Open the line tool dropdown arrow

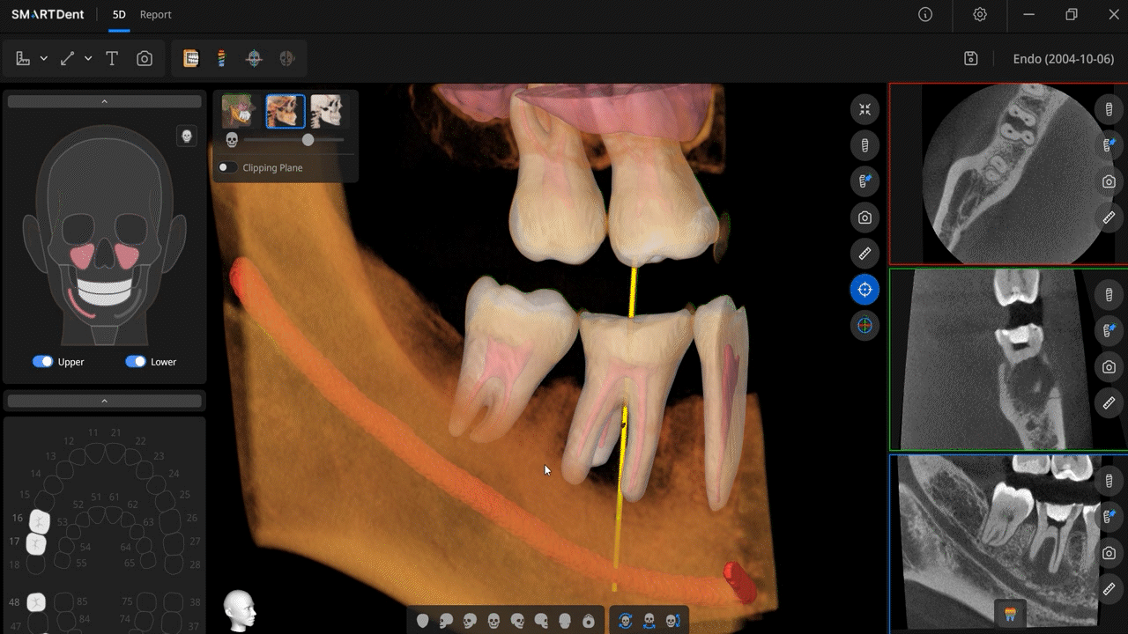pos(88,59)
